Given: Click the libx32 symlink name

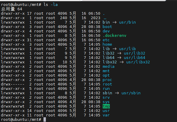Looking at the screenshot, I should [110, 62].
